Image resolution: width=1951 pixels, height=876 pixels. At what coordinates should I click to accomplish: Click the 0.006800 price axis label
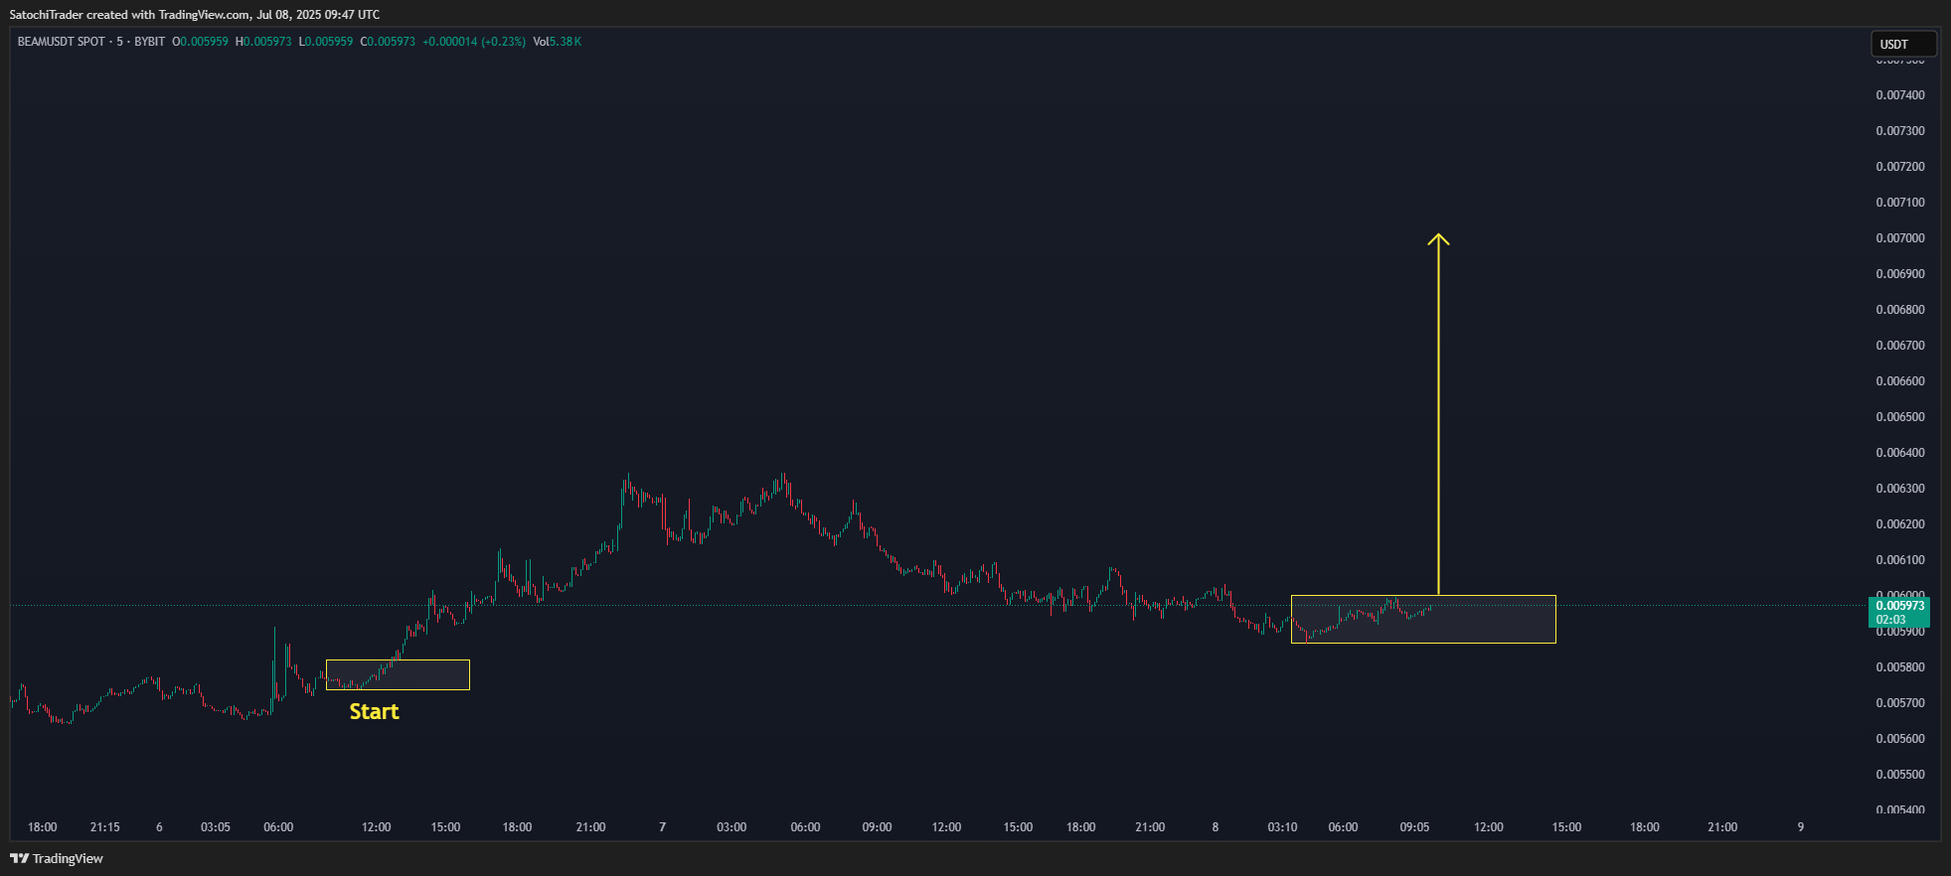1900,310
